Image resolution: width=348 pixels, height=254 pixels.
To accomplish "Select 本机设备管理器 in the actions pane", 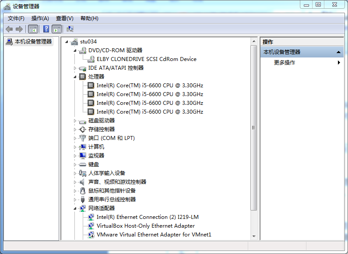I will pos(302,52).
